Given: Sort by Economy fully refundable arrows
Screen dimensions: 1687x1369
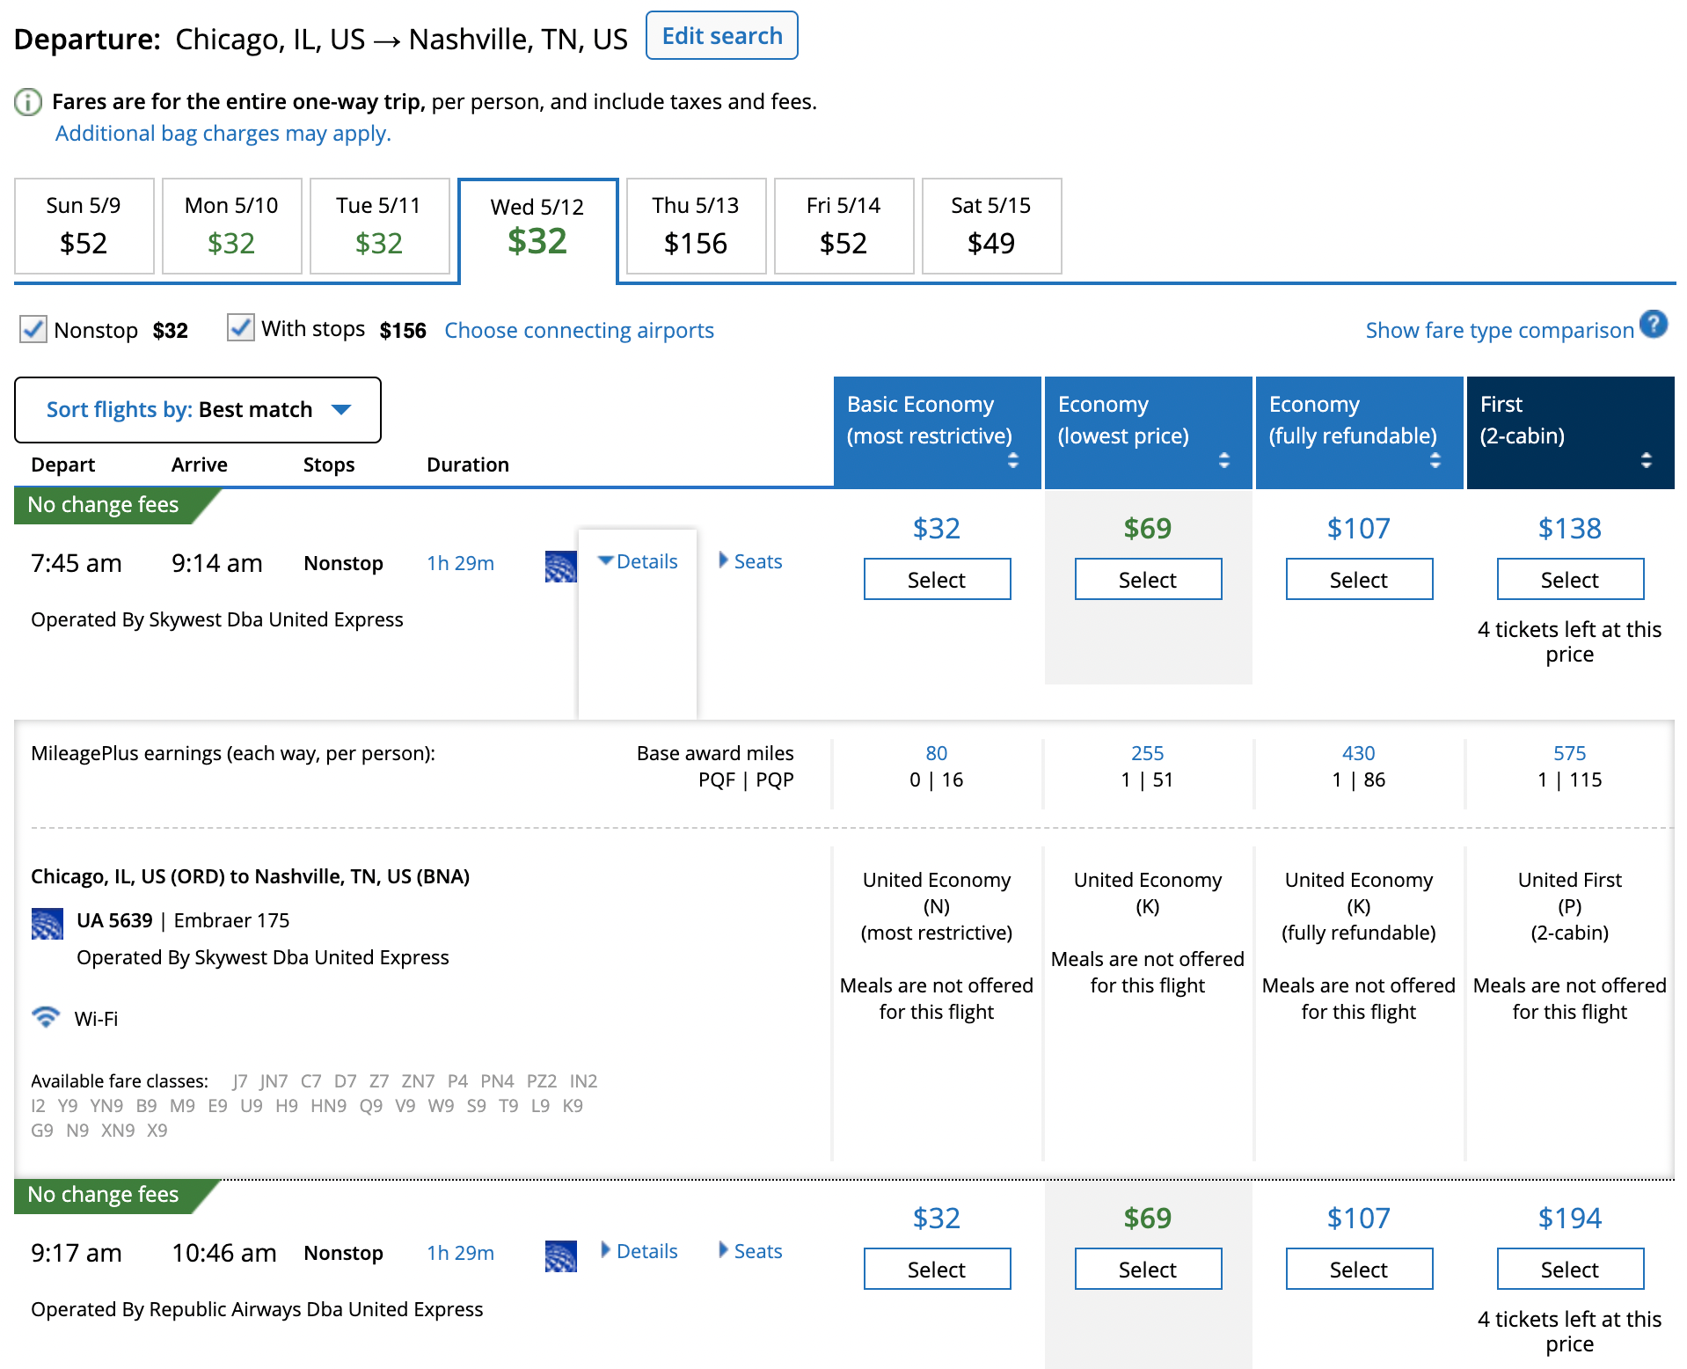Looking at the screenshot, I should (x=1435, y=460).
